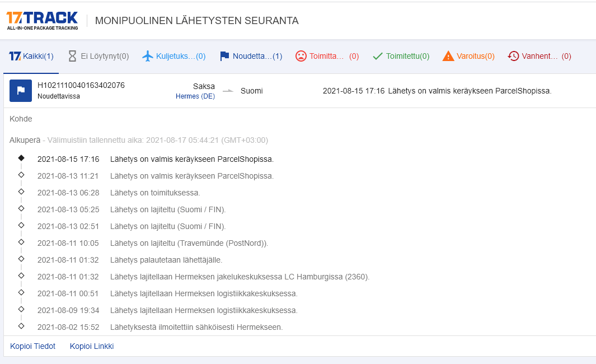
Task: Click the 17TRACK logo
Action: click(x=42, y=21)
